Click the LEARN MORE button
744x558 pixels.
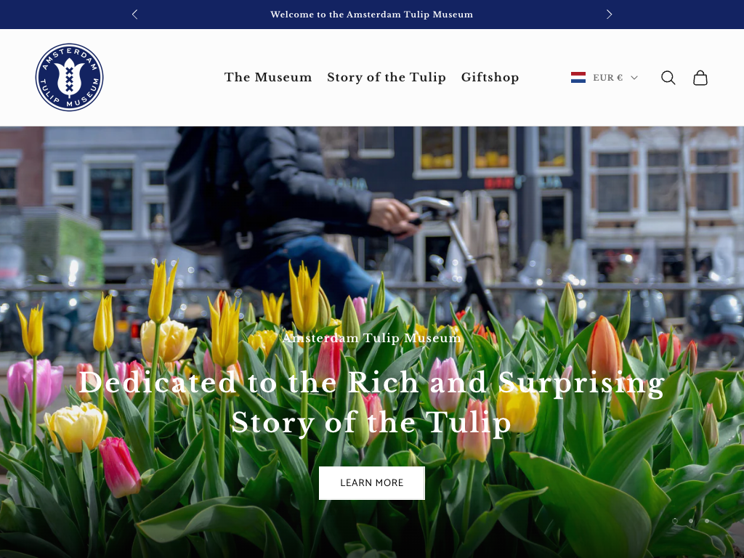coord(371,483)
